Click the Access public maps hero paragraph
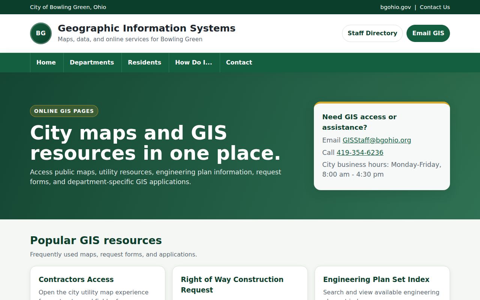 [x=156, y=177]
